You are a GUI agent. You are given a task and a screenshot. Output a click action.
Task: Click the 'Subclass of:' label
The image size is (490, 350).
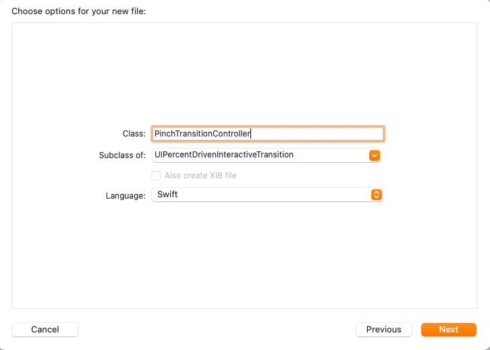pyautogui.click(x=122, y=155)
